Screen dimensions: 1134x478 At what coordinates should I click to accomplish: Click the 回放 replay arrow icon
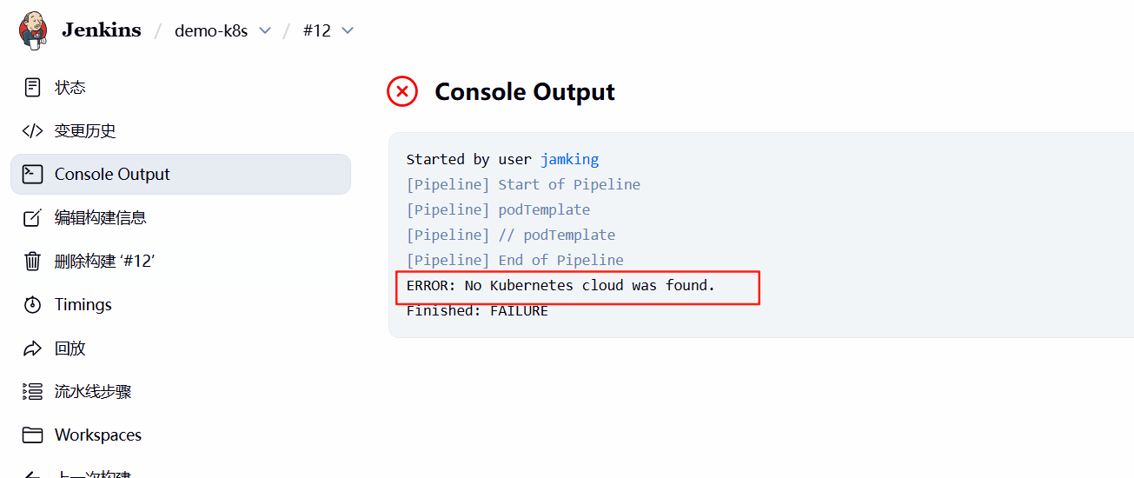32,348
